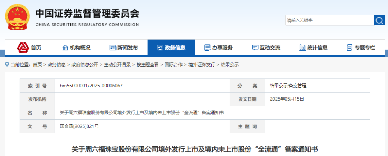Click the 主题词 label cell
The image size is (388, 156).
pos(247,126)
